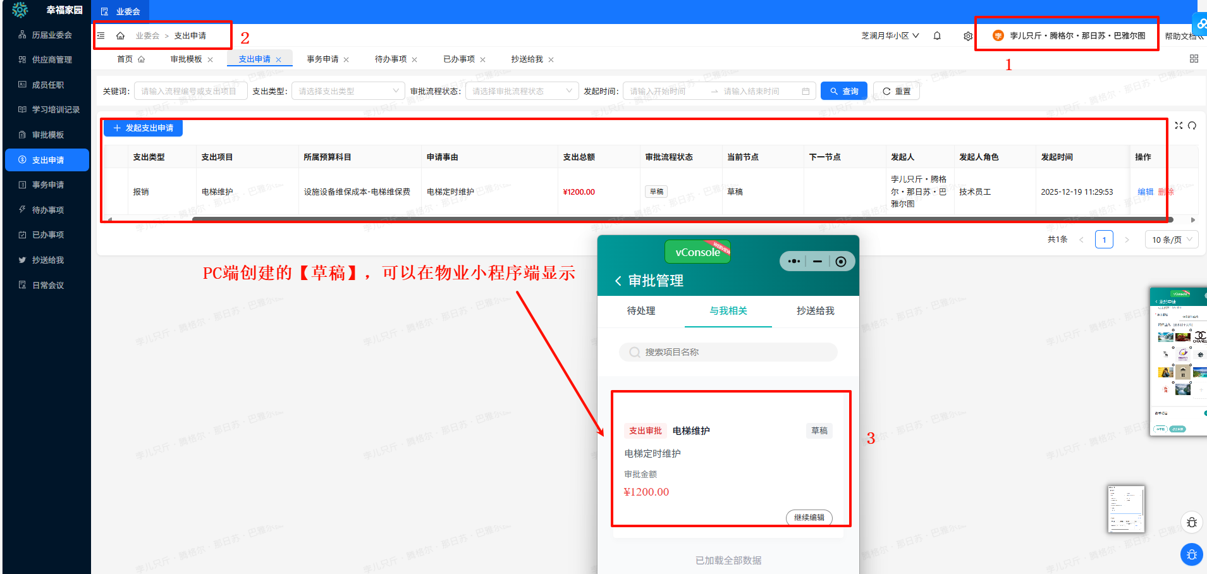Expand the 芝澜月华小区 community selector
1207x574 pixels.
point(890,36)
